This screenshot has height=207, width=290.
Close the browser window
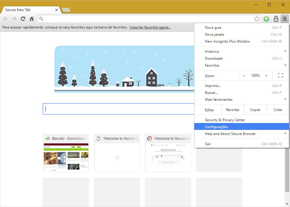(283, 4)
